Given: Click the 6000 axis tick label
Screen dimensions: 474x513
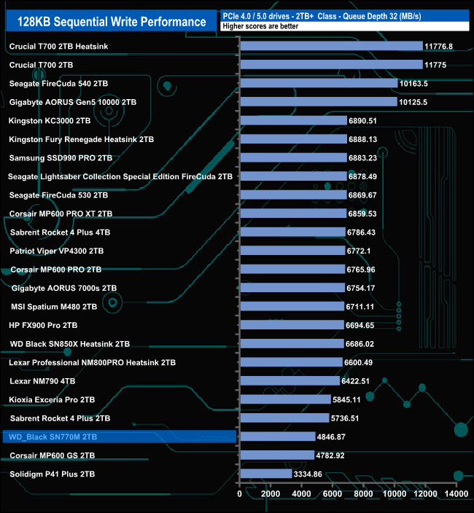Looking at the screenshot, I should [333, 494].
